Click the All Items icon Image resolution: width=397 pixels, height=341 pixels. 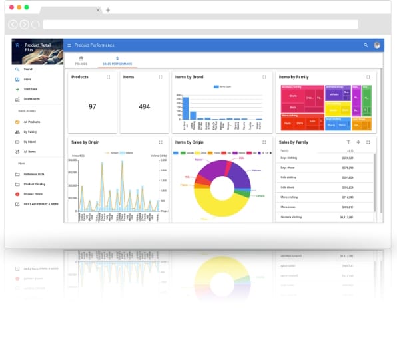[x=17, y=152]
